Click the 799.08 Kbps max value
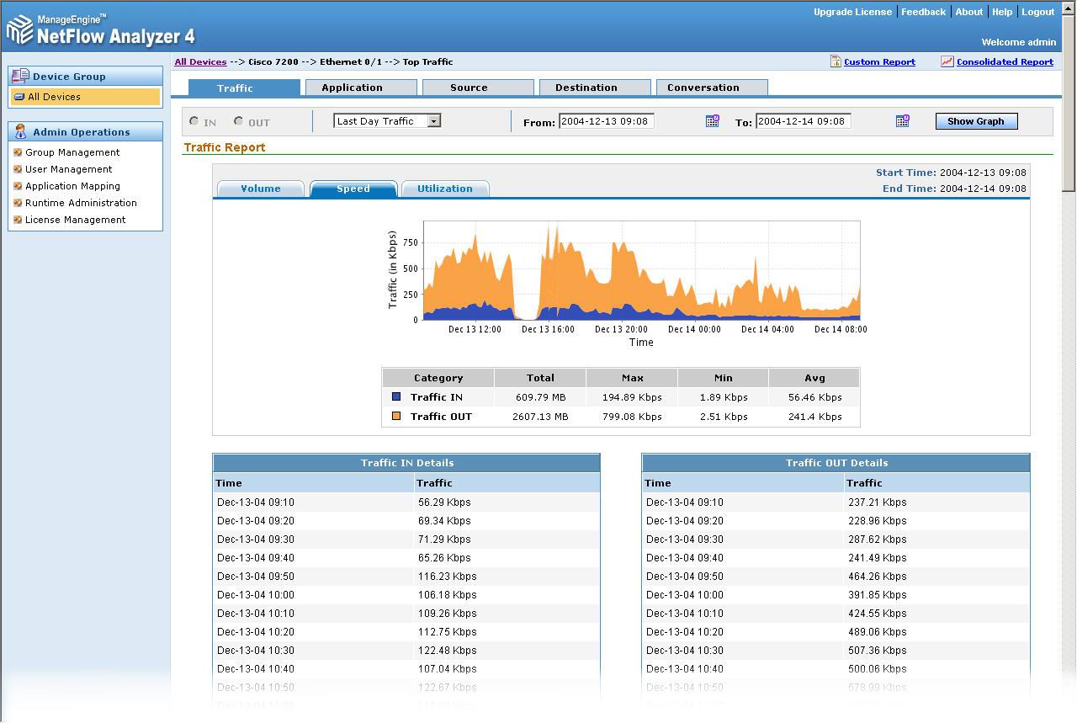1077x723 pixels. click(632, 417)
